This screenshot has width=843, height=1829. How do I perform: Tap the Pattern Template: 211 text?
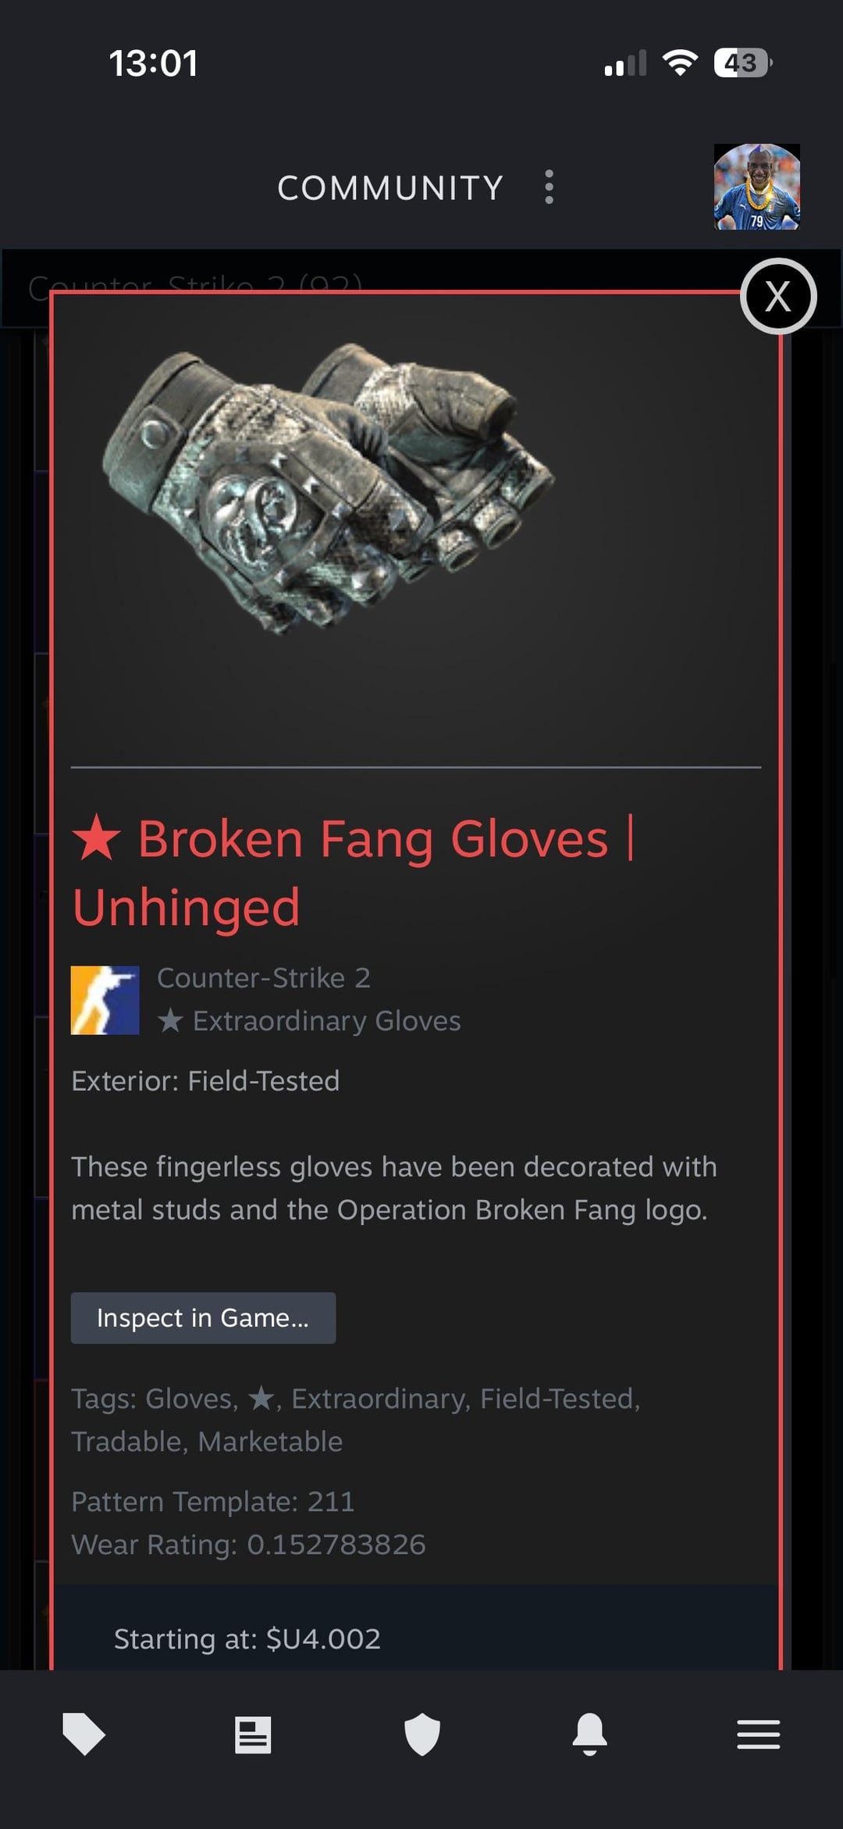[x=213, y=1502]
